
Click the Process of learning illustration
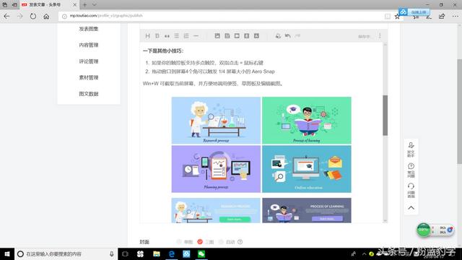(x=306, y=121)
